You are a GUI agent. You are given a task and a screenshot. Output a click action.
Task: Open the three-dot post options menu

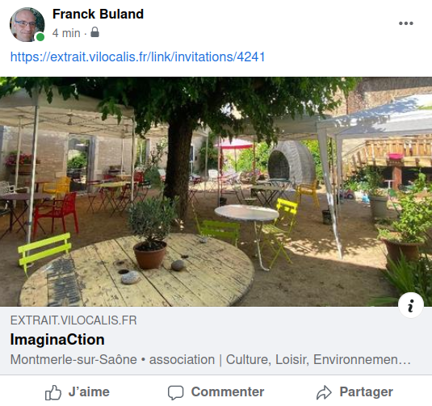(406, 23)
